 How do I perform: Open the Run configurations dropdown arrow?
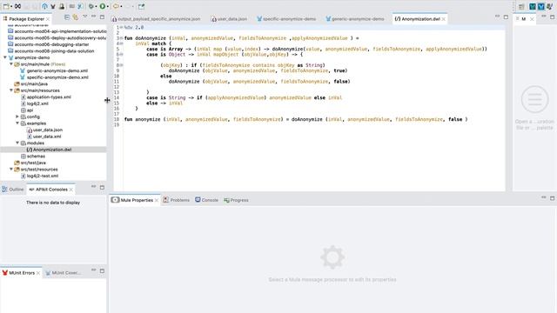point(107,7)
